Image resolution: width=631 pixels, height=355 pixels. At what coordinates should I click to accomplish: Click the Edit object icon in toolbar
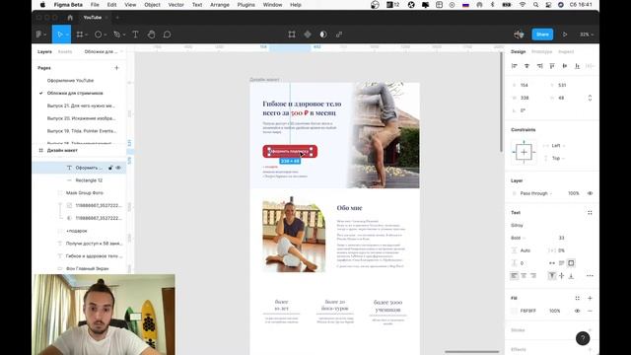(292, 35)
